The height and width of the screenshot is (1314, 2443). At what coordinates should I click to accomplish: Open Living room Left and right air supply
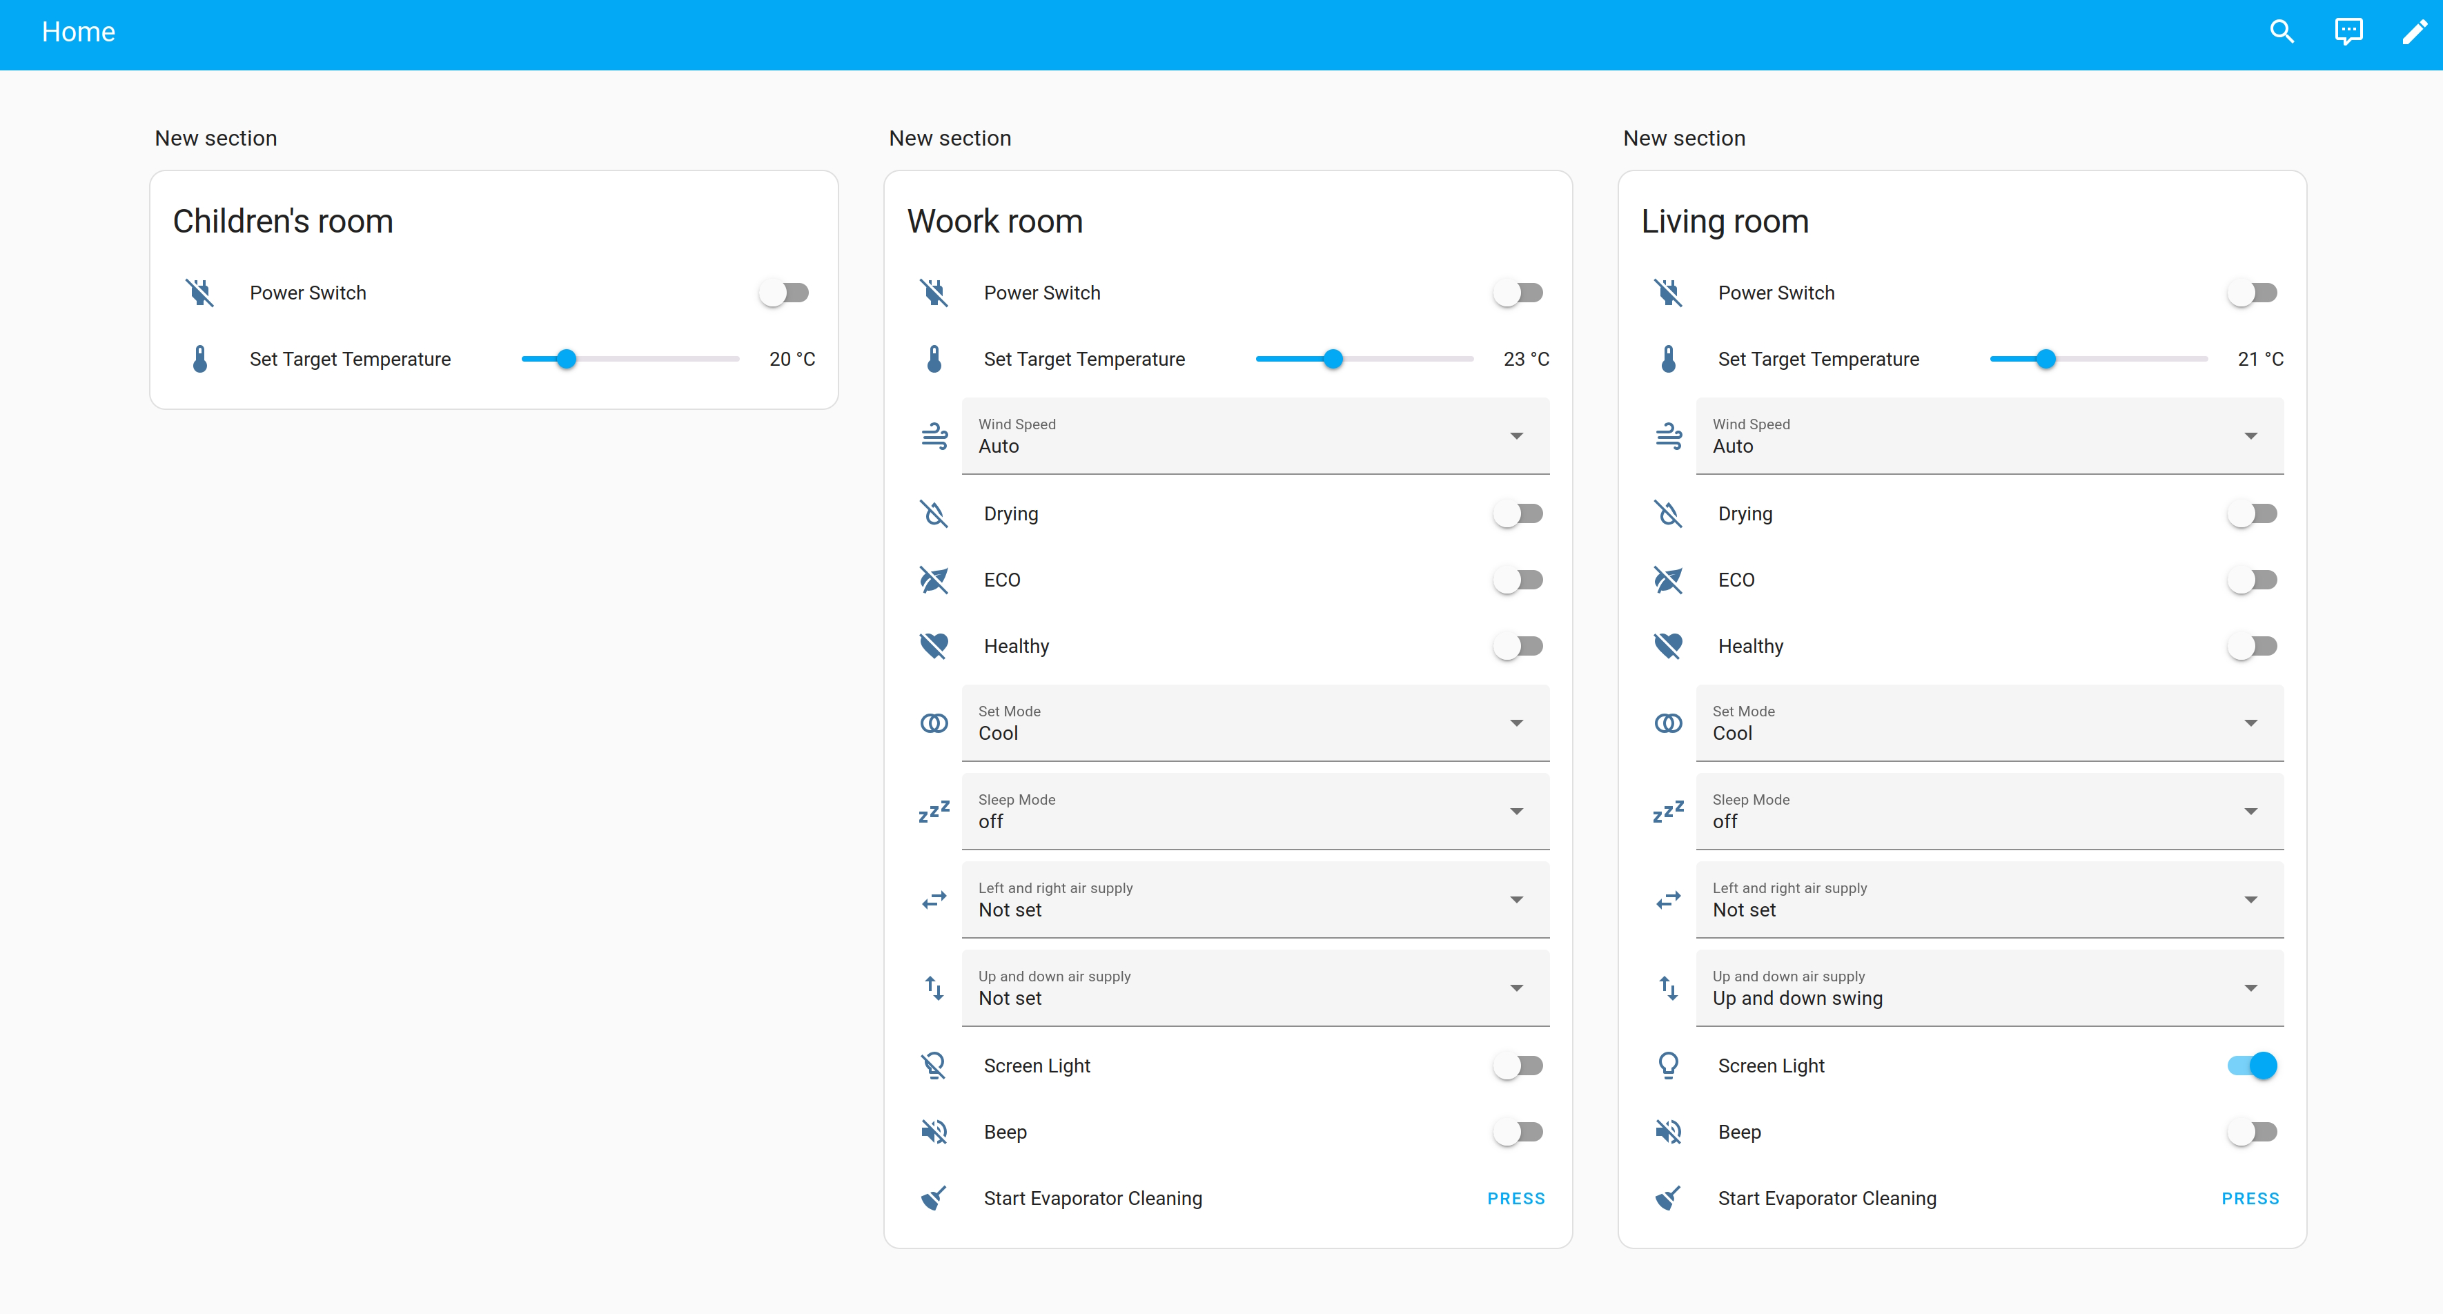tap(1990, 900)
